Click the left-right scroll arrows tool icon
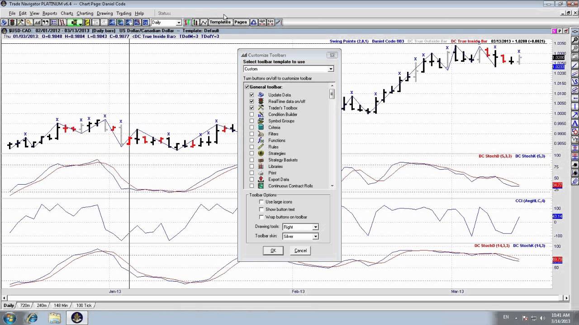The height and width of the screenshot is (325, 579). pos(575,31)
